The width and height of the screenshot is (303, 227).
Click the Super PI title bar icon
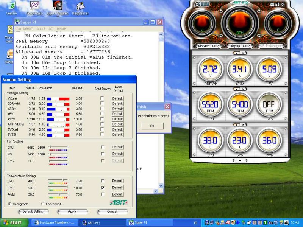tap(17, 22)
